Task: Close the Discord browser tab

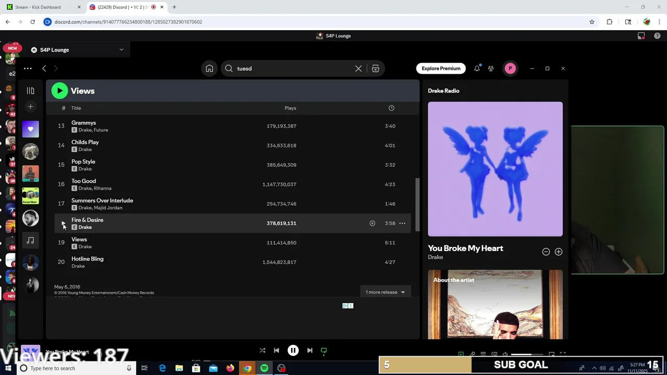Action: (x=162, y=7)
